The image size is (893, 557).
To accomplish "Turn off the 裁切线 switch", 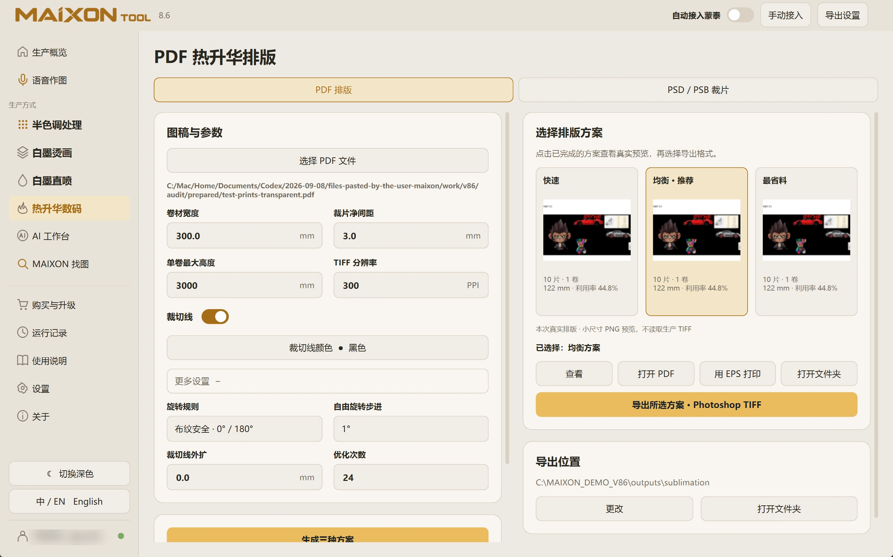I will (215, 317).
